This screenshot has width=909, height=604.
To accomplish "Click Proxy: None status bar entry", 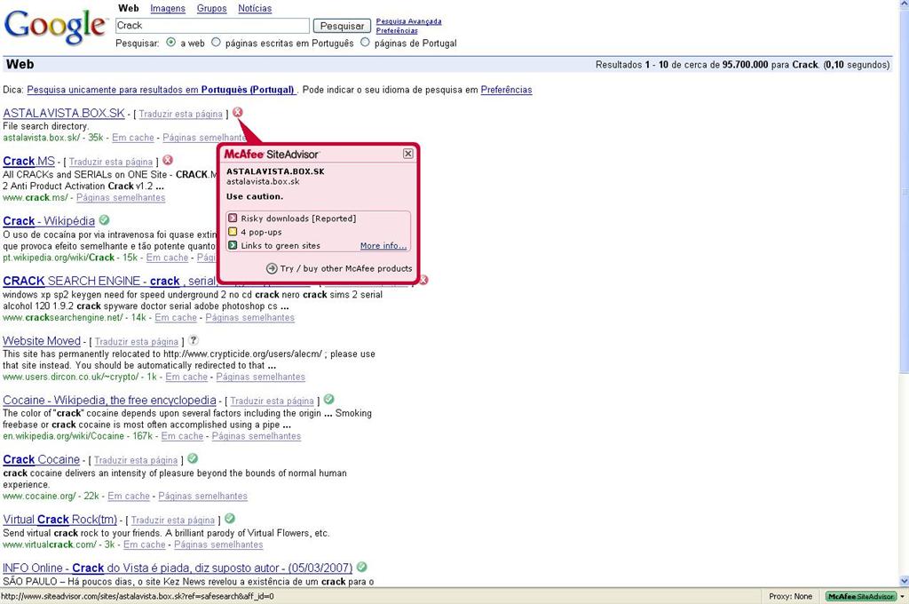I will [x=790, y=597].
